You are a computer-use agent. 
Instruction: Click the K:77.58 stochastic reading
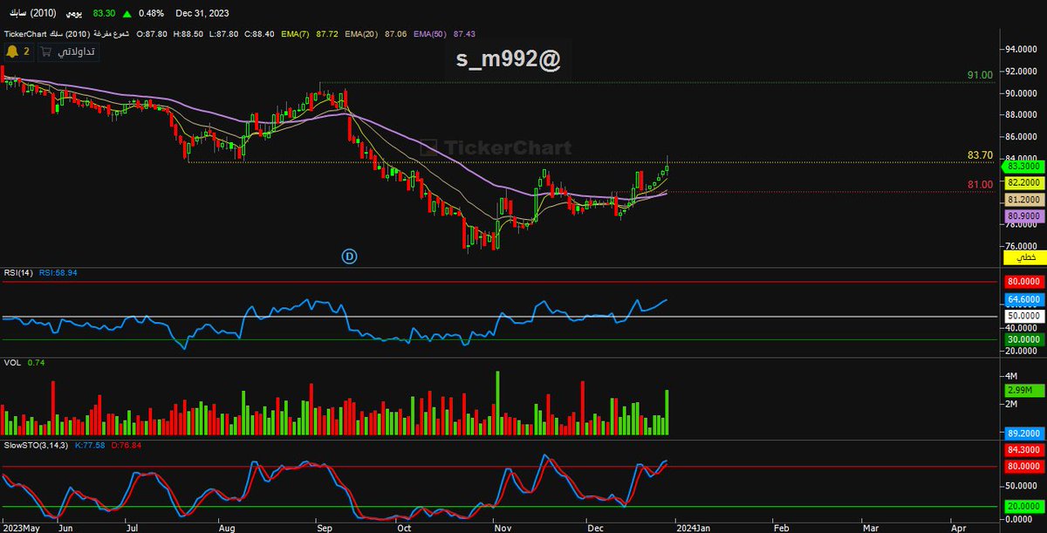point(90,447)
